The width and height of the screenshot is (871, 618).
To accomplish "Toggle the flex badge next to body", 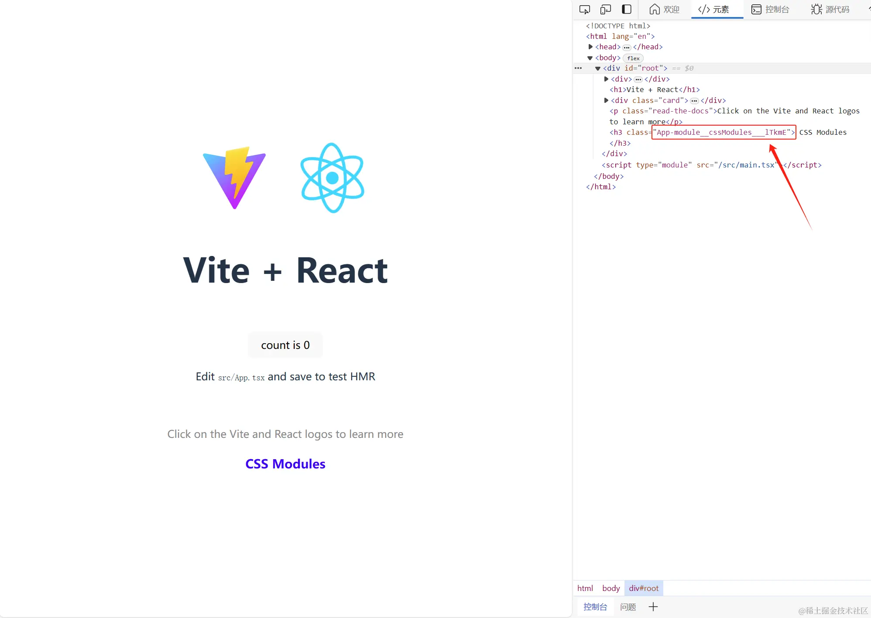I will 633,58.
